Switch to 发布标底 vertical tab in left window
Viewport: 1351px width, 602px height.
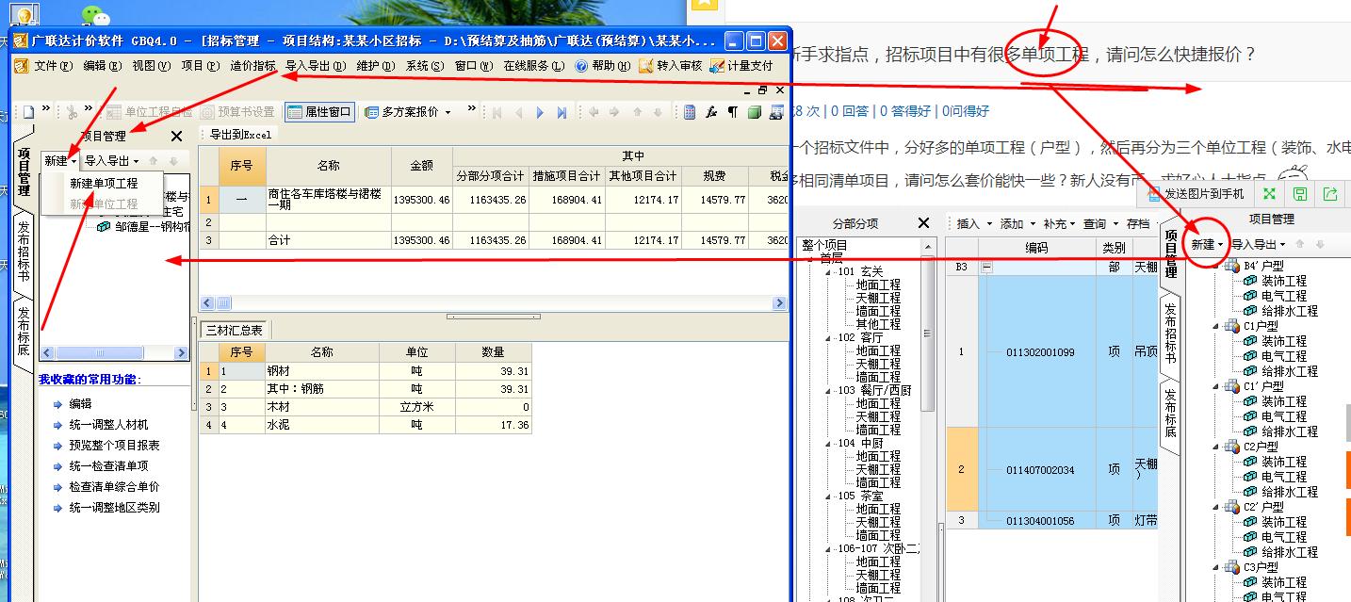pos(24,331)
